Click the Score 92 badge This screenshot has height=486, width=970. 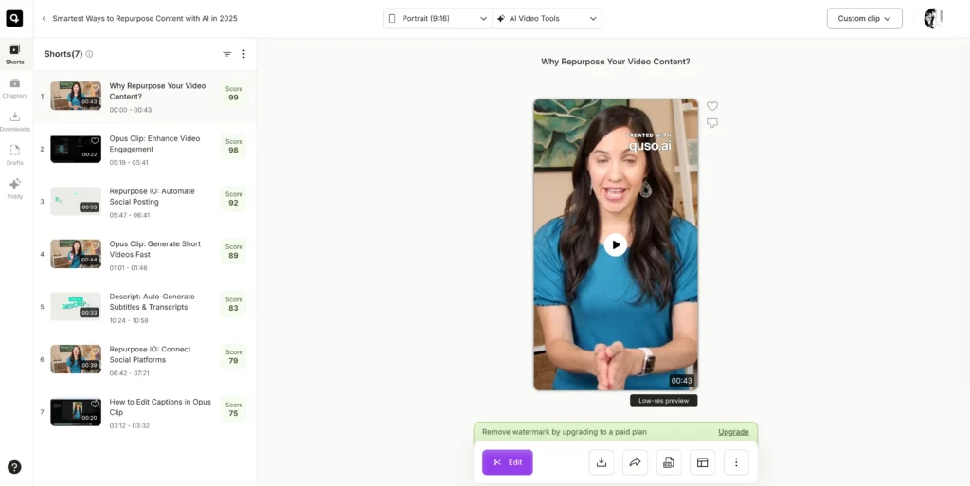233,199
